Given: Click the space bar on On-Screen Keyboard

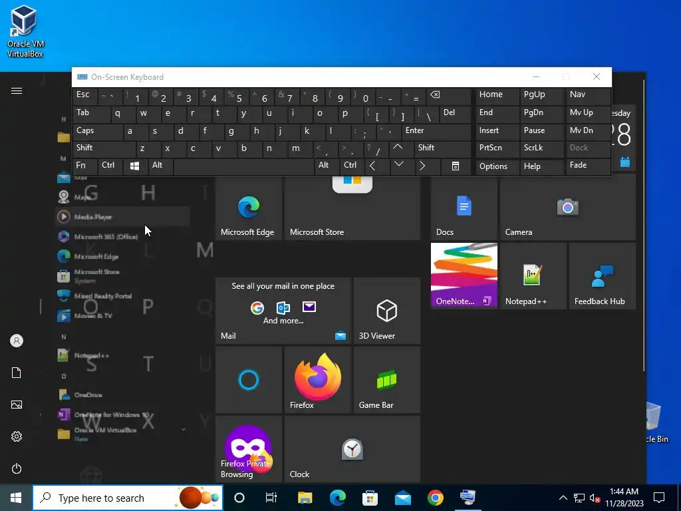Looking at the screenshot, I should [x=243, y=166].
